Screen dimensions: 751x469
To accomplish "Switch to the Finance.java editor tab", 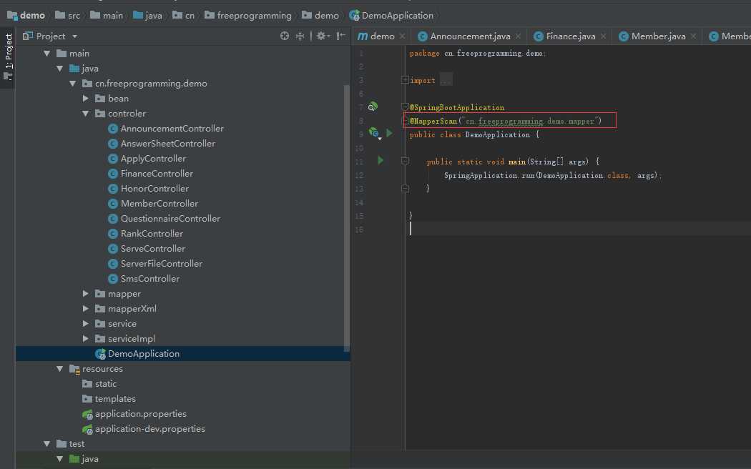I will click(569, 36).
